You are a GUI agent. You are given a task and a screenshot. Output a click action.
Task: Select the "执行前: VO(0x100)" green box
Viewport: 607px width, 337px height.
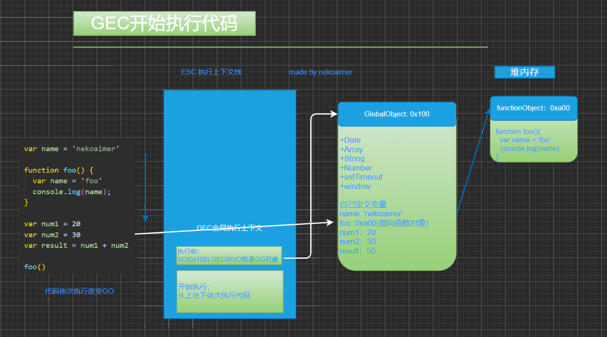(x=229, y=255)
